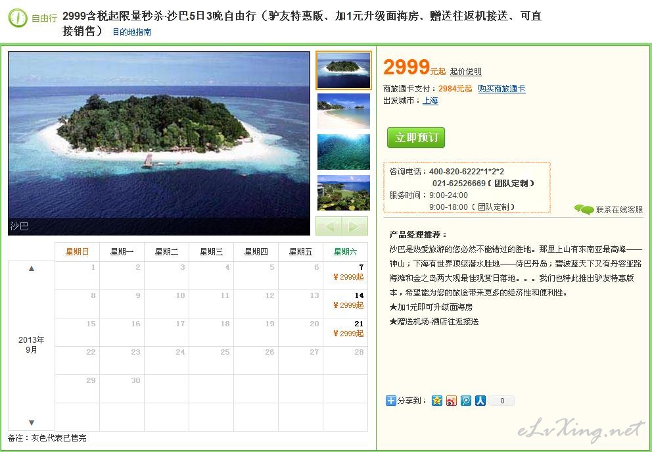This screenshot has height=452, width=652.
Task: Click the 产品经理推荐 heading
Action: (418, 235)
